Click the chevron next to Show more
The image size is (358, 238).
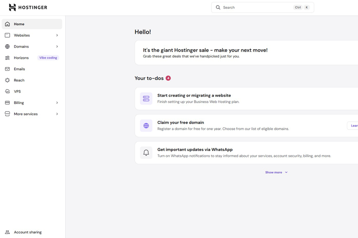click(x=286, y=172)
